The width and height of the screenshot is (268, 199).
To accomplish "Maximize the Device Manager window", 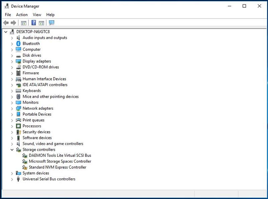I will pyautogui.click(x=245, y=6).
